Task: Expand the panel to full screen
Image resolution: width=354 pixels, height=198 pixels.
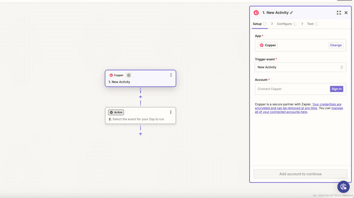Action: tap(339, 13)
